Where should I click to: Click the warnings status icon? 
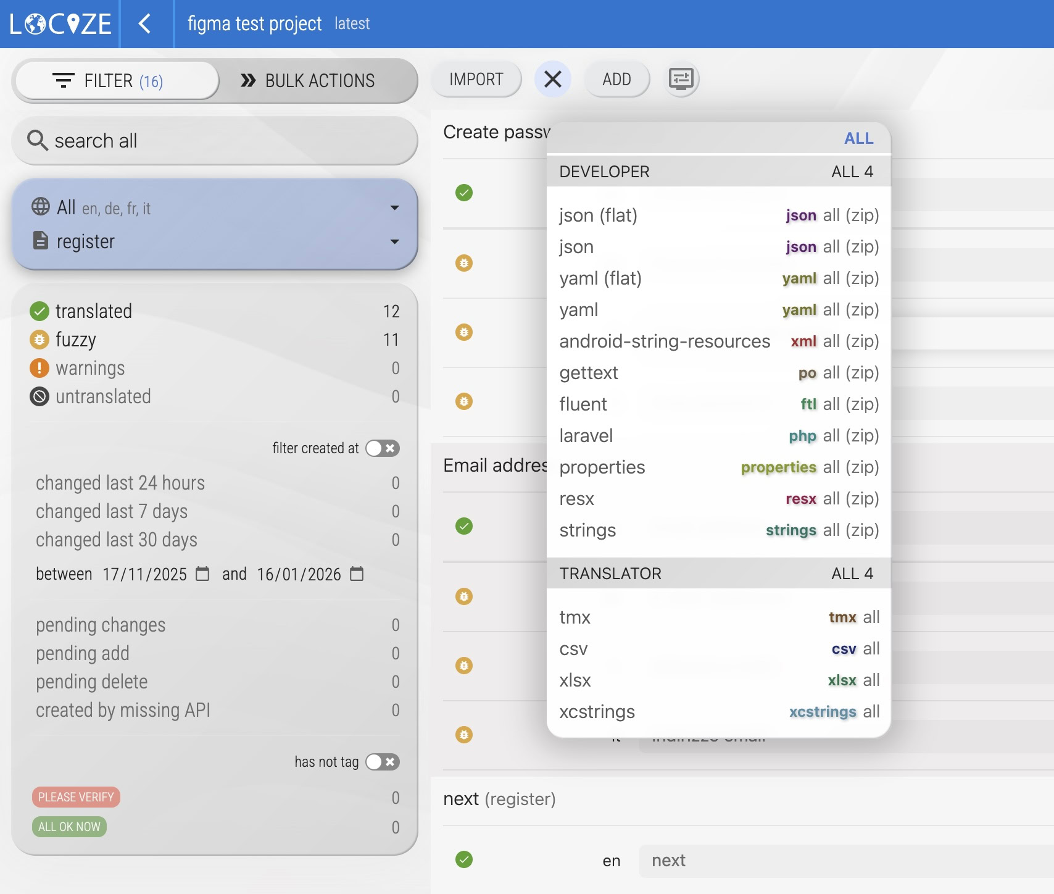click(39, 368)
